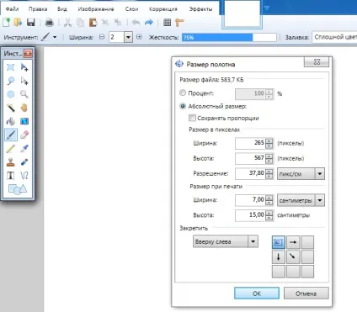Viewport: 357px width, 312px height.
Task: Increase brush width with plus button
Action: coord(139,37)
